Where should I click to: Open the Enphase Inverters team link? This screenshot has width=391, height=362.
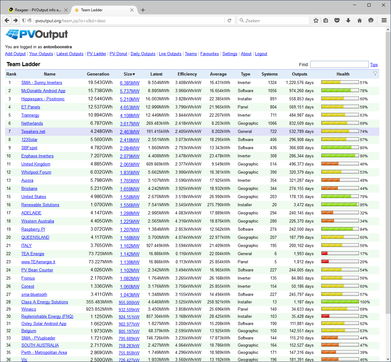37,156
